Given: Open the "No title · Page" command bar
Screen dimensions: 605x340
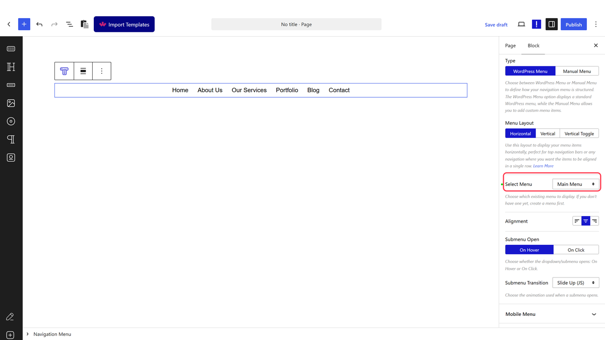Looking at the screenshot, I should [296, 24].
